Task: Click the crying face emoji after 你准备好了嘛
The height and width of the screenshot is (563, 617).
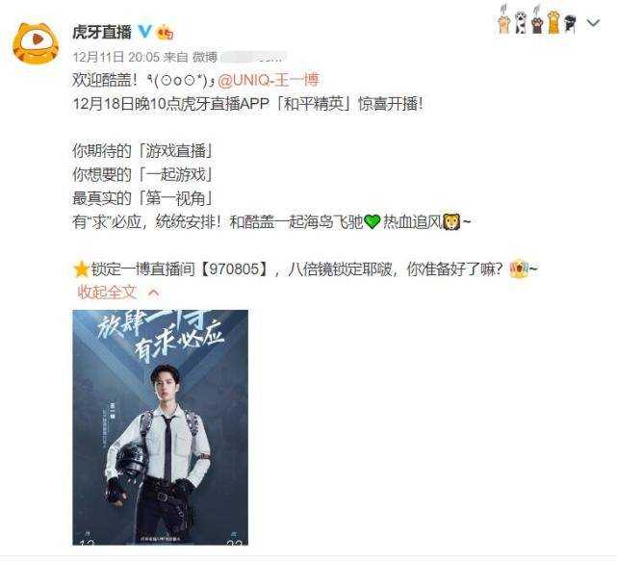Action: point(519,269)
